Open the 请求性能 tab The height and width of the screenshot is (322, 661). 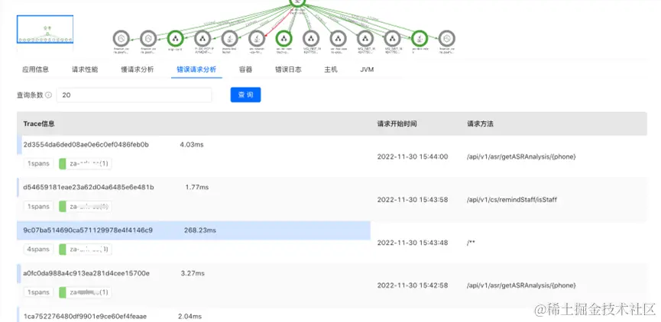(x=85, y=69)
